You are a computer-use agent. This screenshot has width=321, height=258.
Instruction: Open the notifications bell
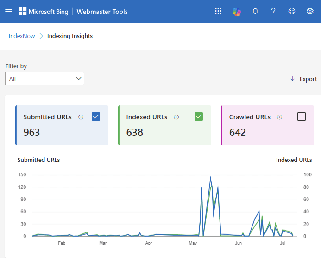[255, 11]
